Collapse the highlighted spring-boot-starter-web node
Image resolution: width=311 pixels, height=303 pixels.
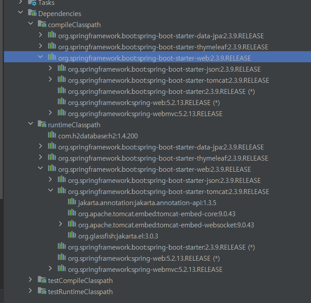[40, 57]
